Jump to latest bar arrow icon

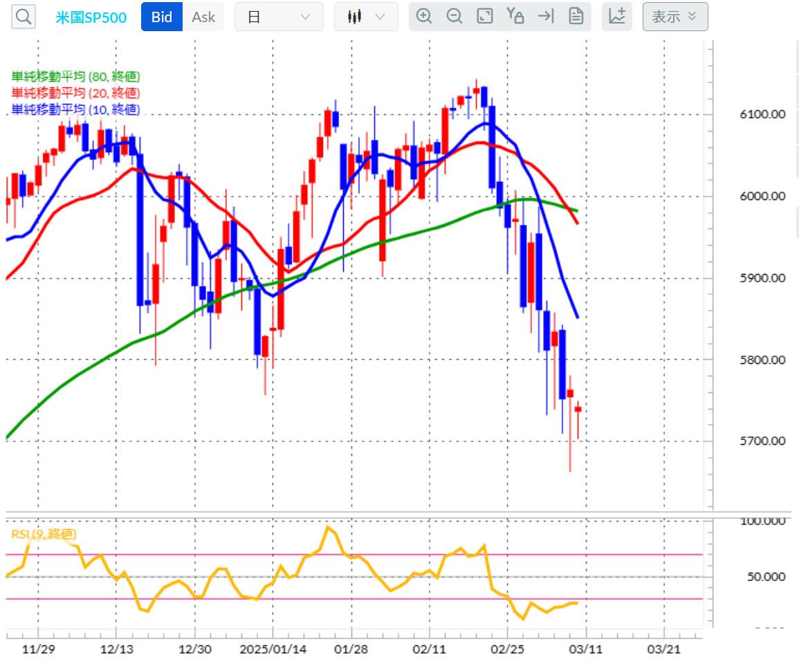[546, 17]
